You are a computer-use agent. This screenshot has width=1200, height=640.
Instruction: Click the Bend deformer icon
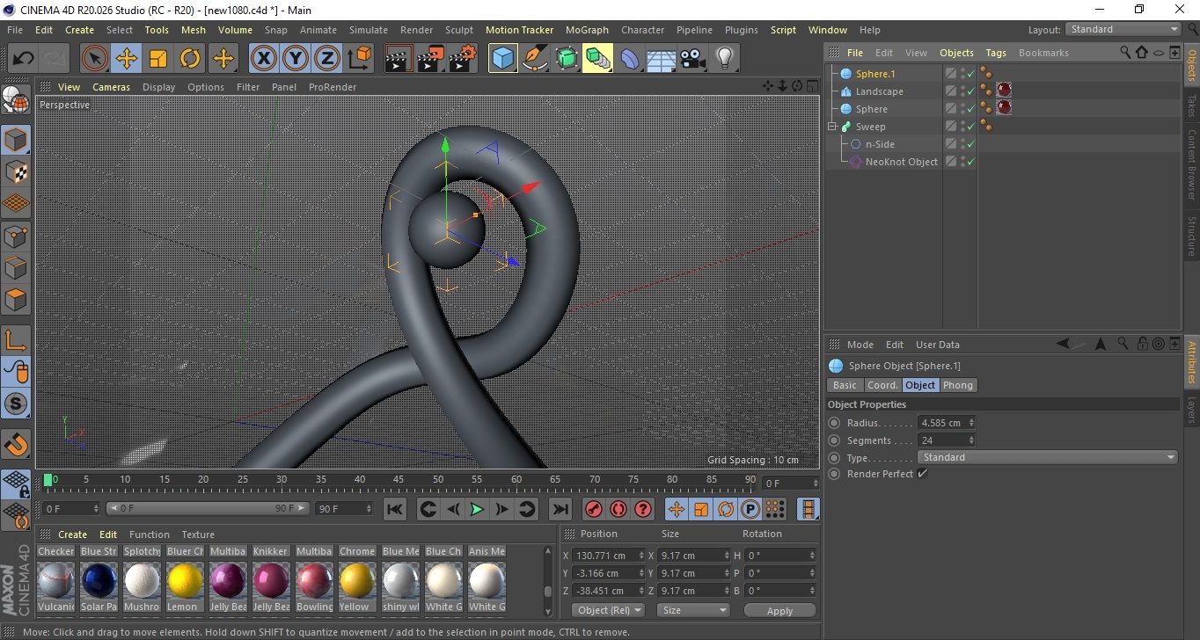tap(630, 59)
